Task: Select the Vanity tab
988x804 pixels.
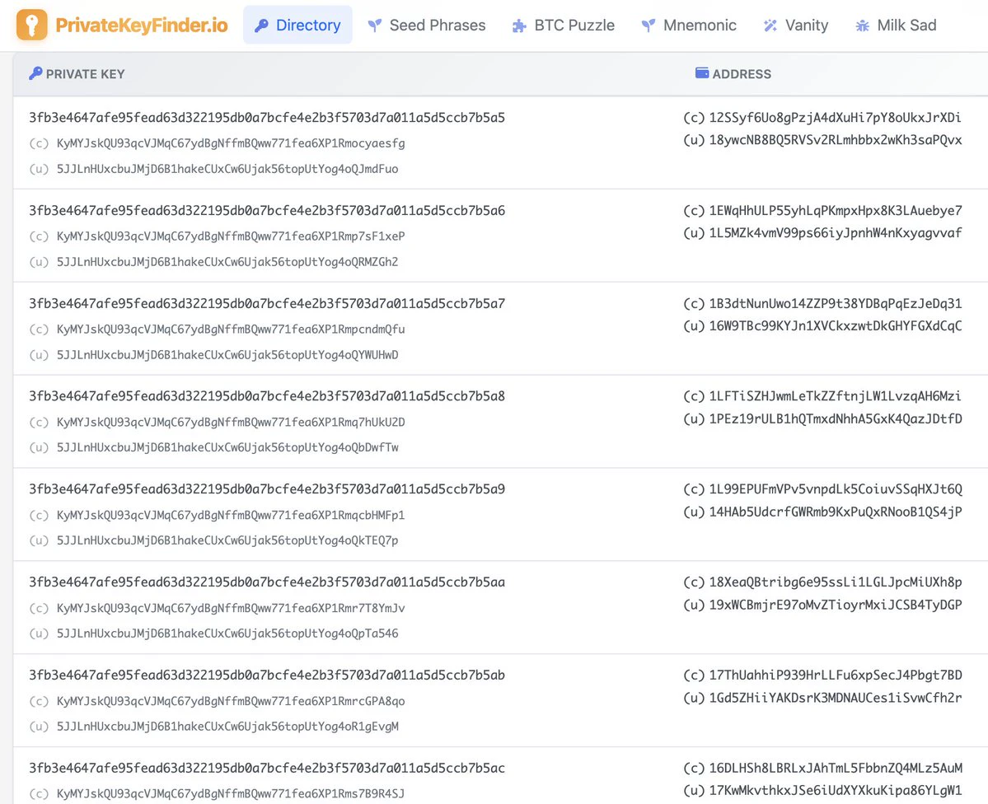Action: [x=796, y=26]
